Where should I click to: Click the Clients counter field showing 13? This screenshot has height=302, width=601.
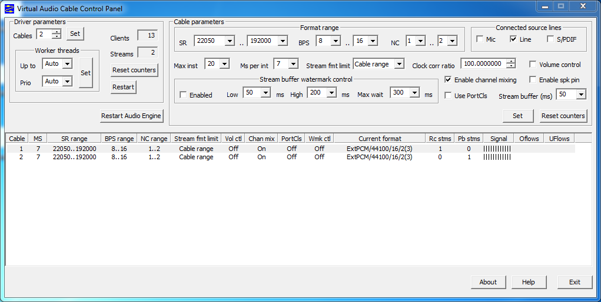148,36
